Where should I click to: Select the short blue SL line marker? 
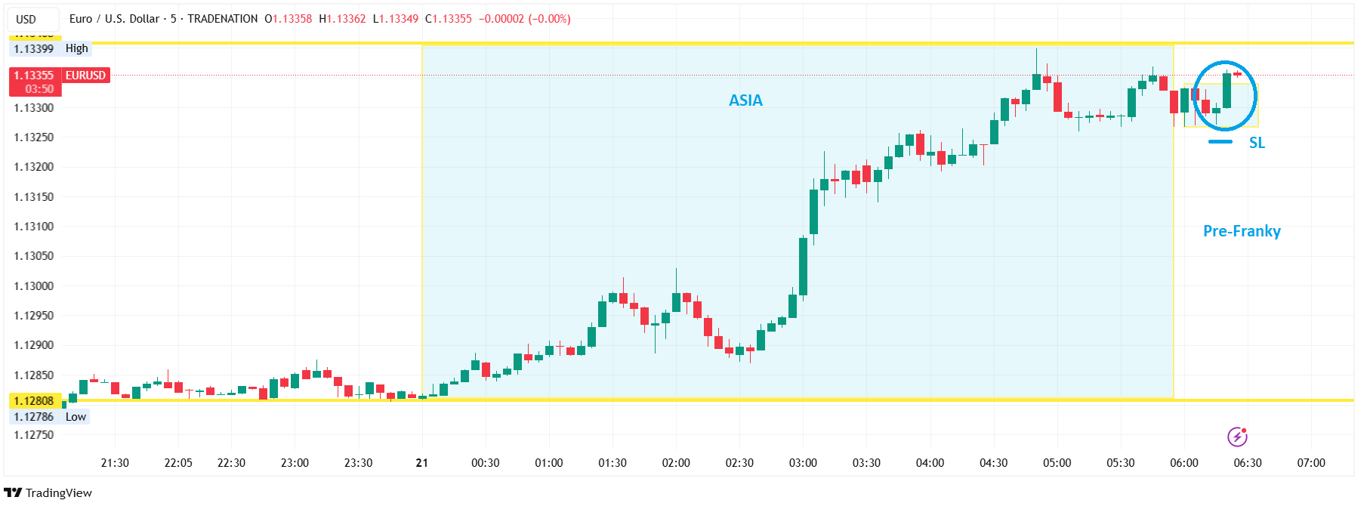tap(1220, 142)
